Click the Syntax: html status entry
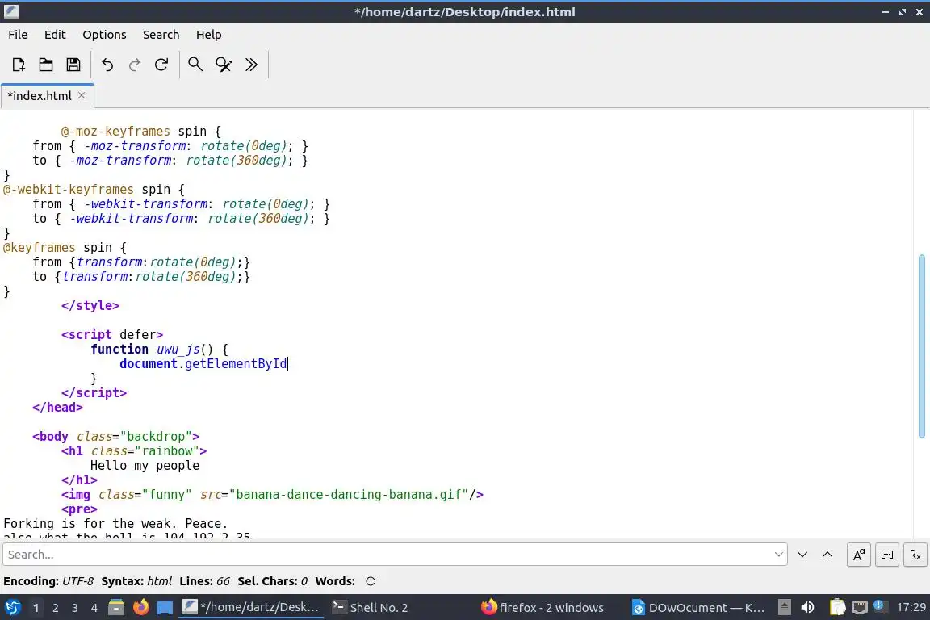Viewport: 930px width, 620px height. pyautogui.click(x=136, y=580)
